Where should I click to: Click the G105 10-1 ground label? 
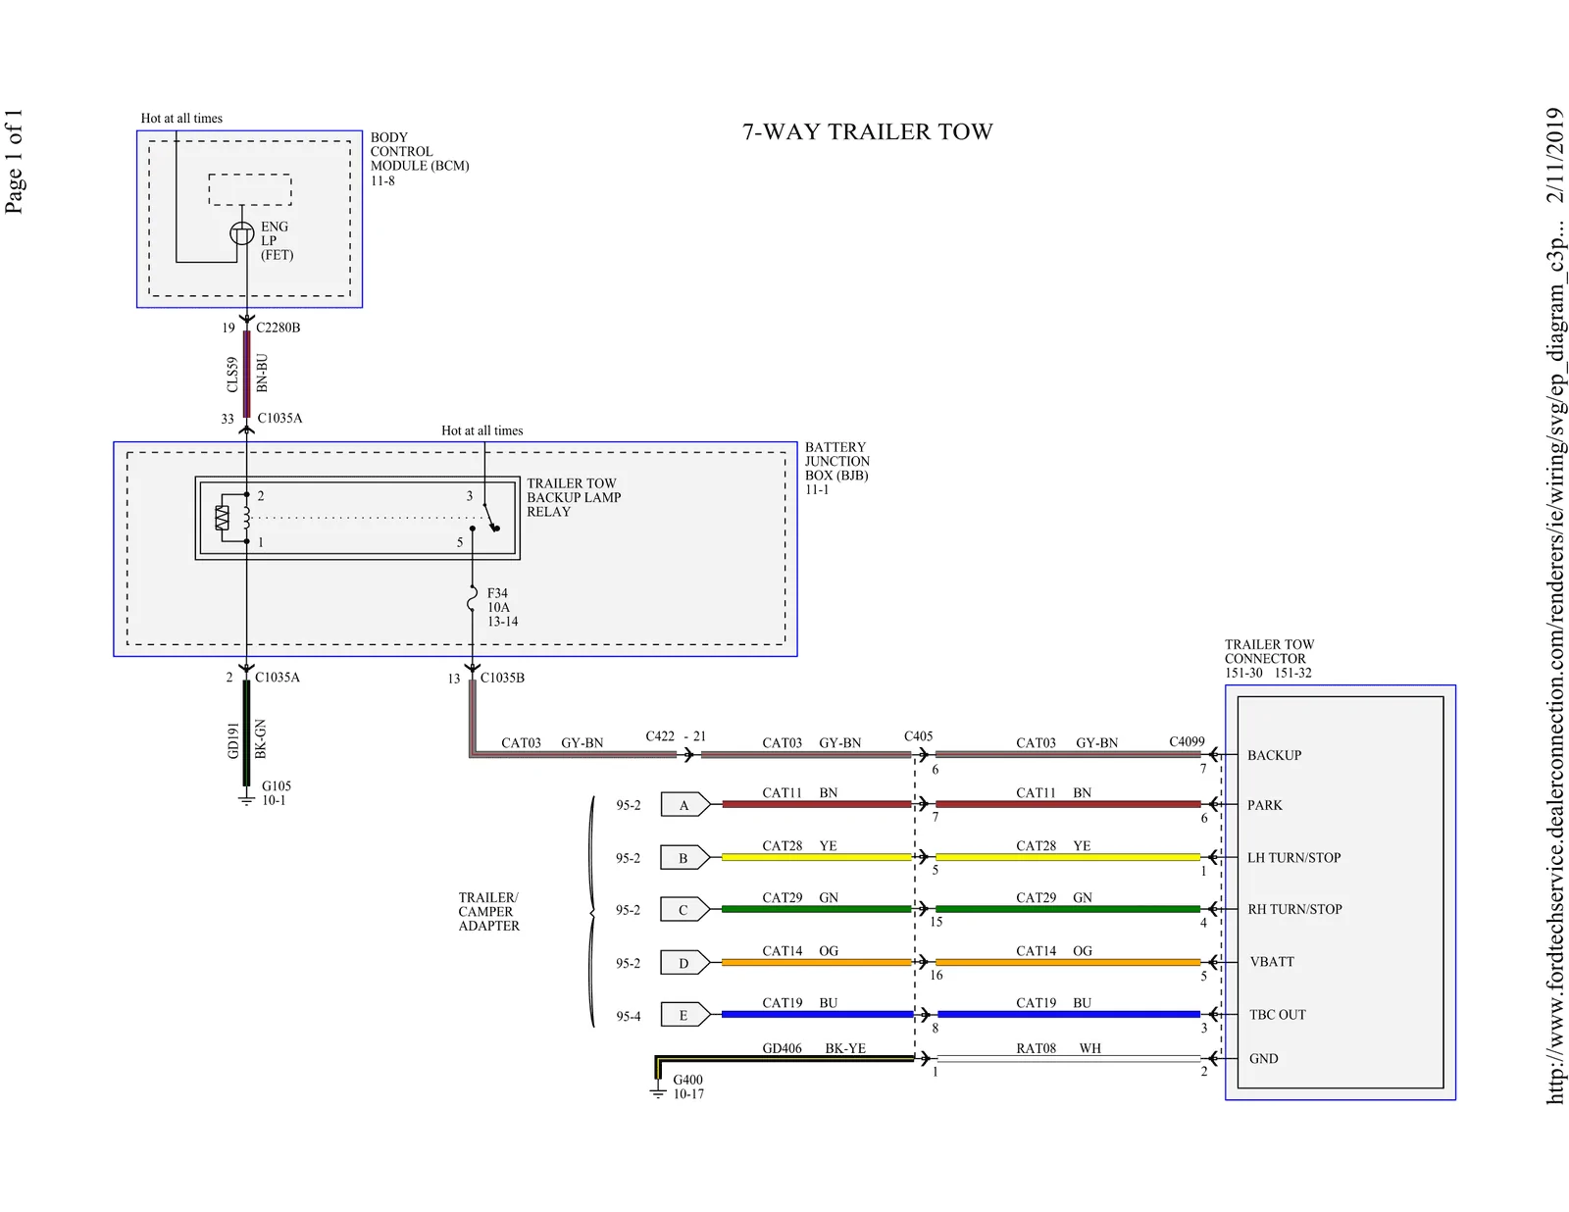tap(276, 793)
